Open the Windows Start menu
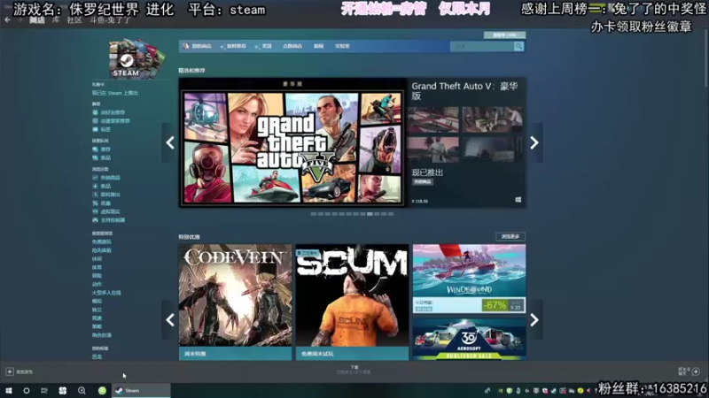Screen dimensions: 709x398 point(9,391)
